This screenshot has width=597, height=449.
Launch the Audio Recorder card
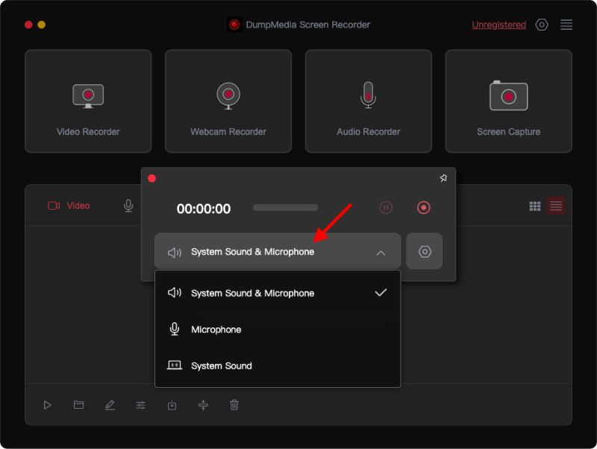pos(368,101)
